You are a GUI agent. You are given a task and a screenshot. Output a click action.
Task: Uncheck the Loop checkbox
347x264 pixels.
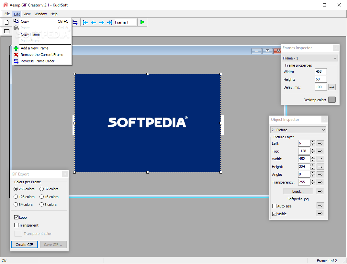coord(16,217)
